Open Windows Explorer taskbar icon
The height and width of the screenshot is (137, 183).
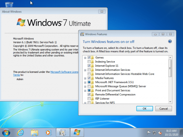tap(34, 133)
